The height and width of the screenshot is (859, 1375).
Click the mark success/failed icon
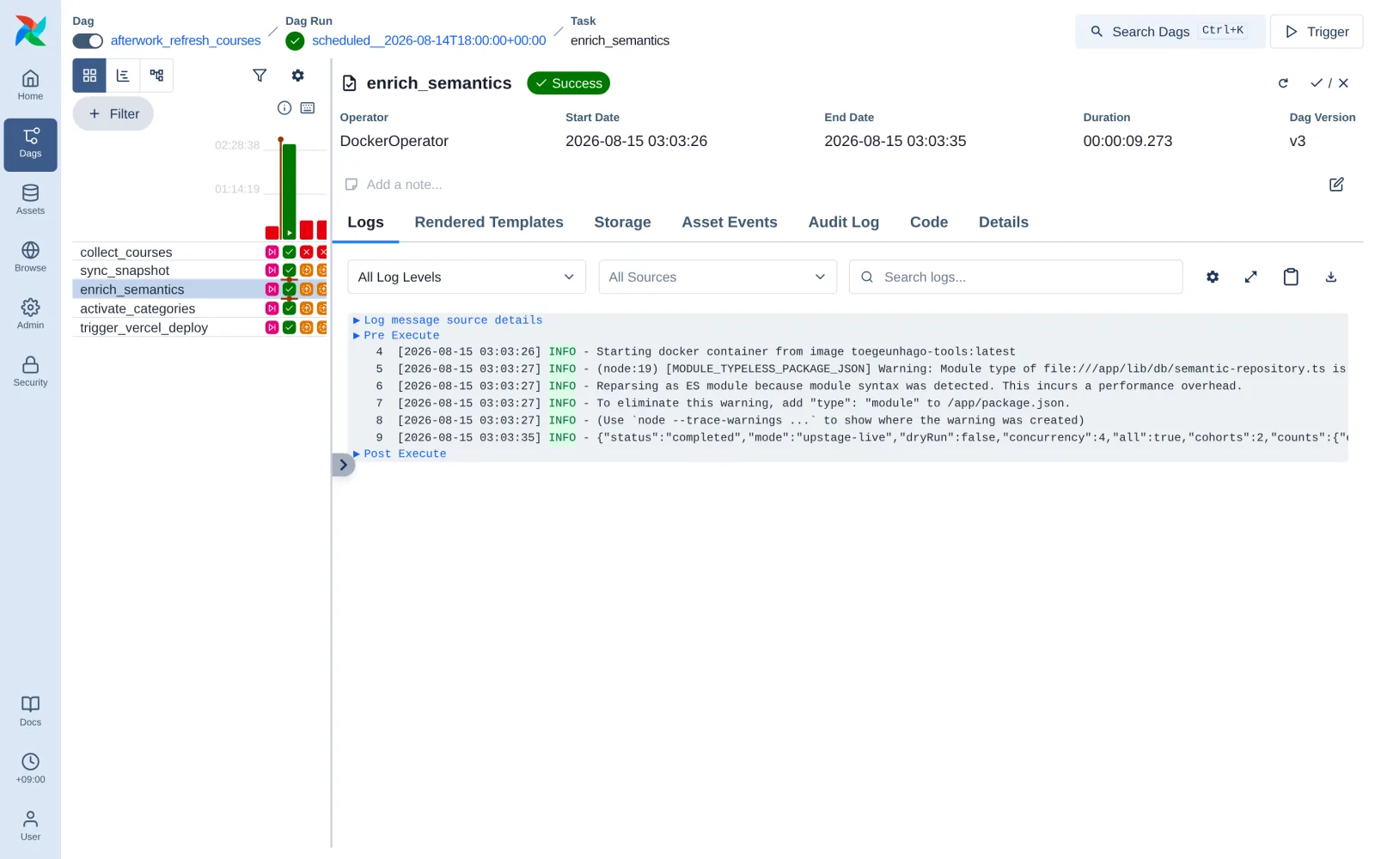1329,83
